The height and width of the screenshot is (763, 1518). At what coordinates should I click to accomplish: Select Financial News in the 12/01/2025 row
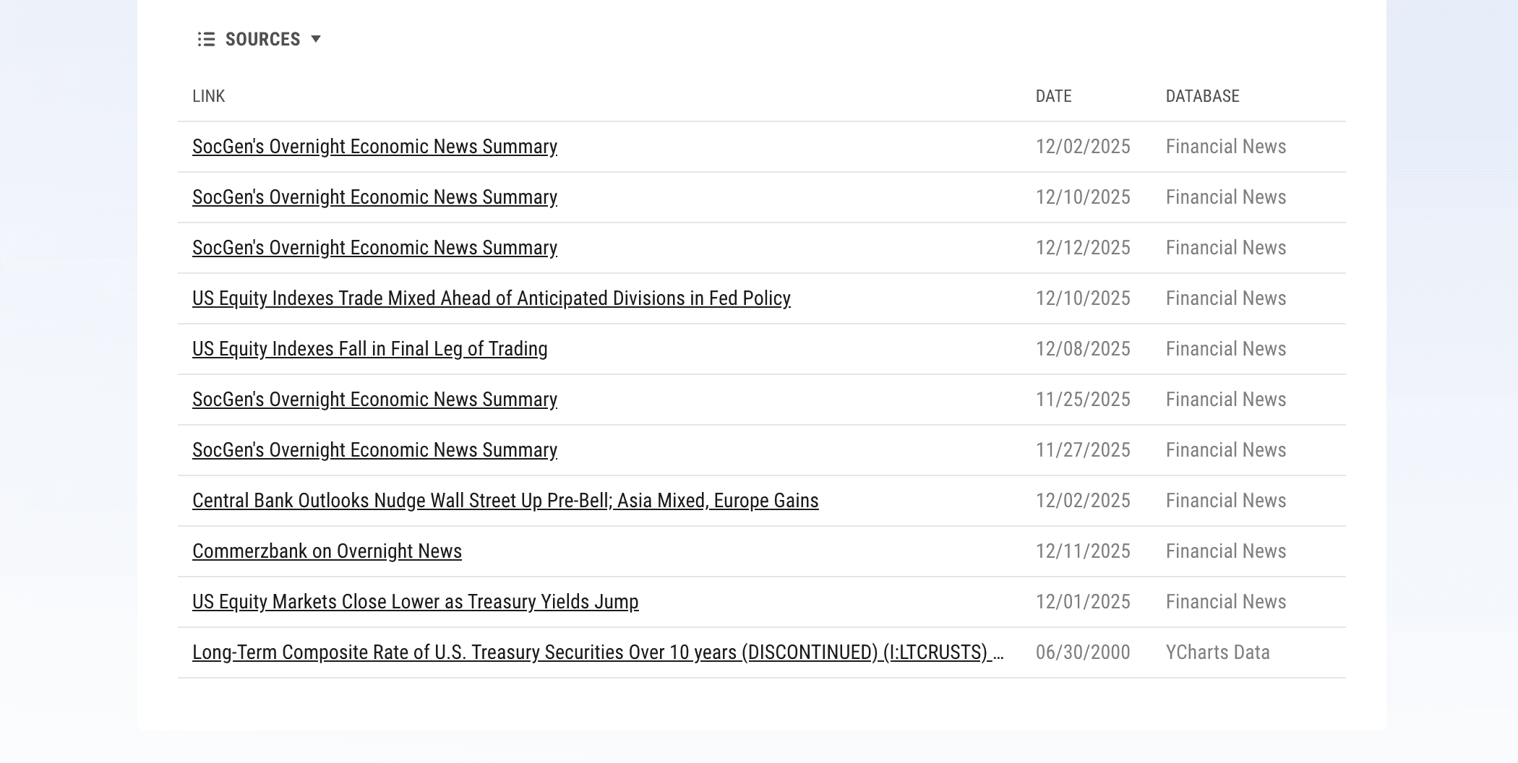(x=1226, y=602)
